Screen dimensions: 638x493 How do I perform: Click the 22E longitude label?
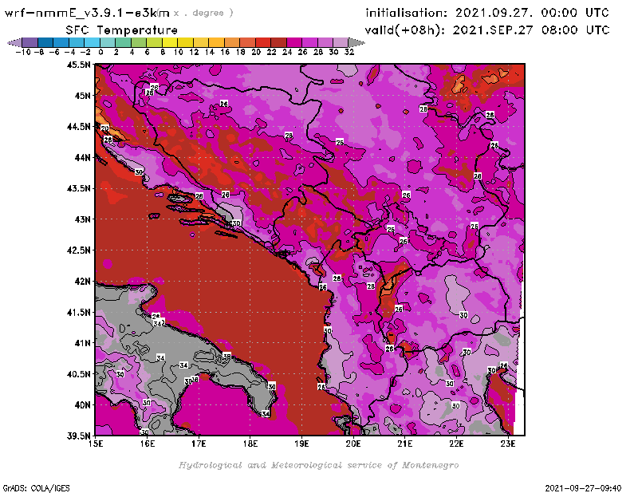[x=456, y=444]
